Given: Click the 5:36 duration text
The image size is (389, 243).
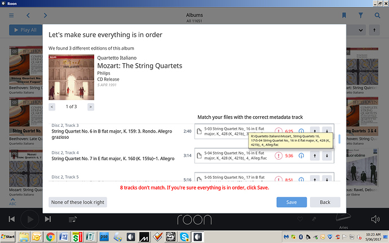Looking at the screenshot, I should [289, 156].
